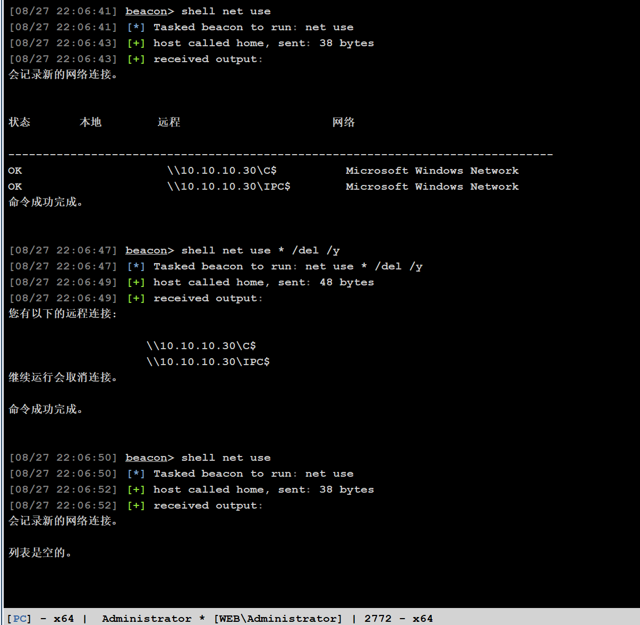Click the \\10.10.10.30\IPC$ entry in the OK row

[229, 187]
